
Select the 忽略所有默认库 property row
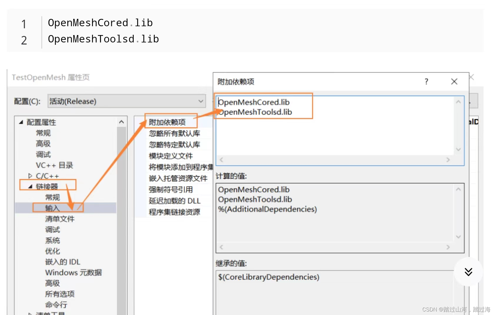point(174,133)
